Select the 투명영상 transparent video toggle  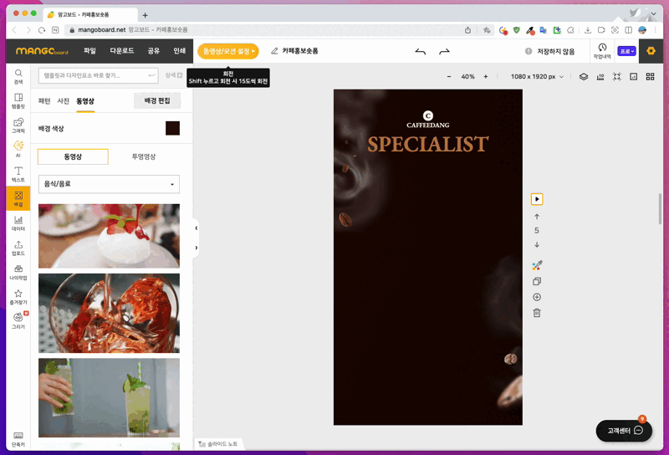pyautogui.click(x=144, y=156)
